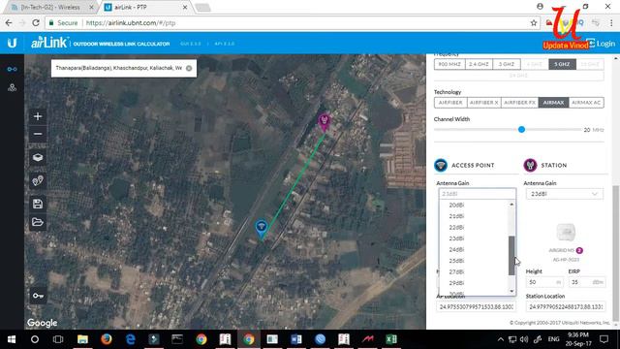Select the 3 GHz frequency

[x=507, y=64]
